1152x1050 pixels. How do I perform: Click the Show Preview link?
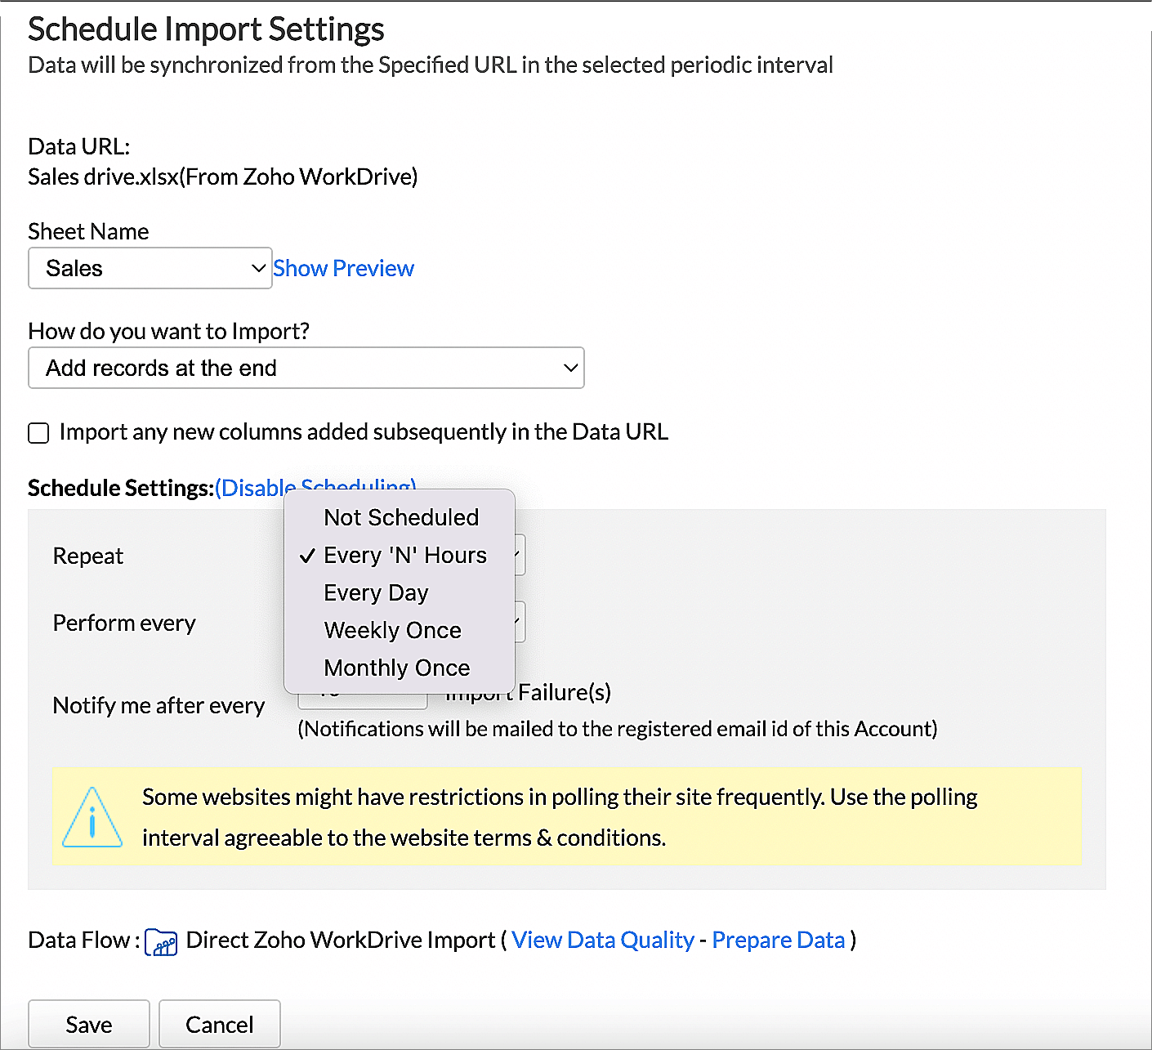coord(343,268)
